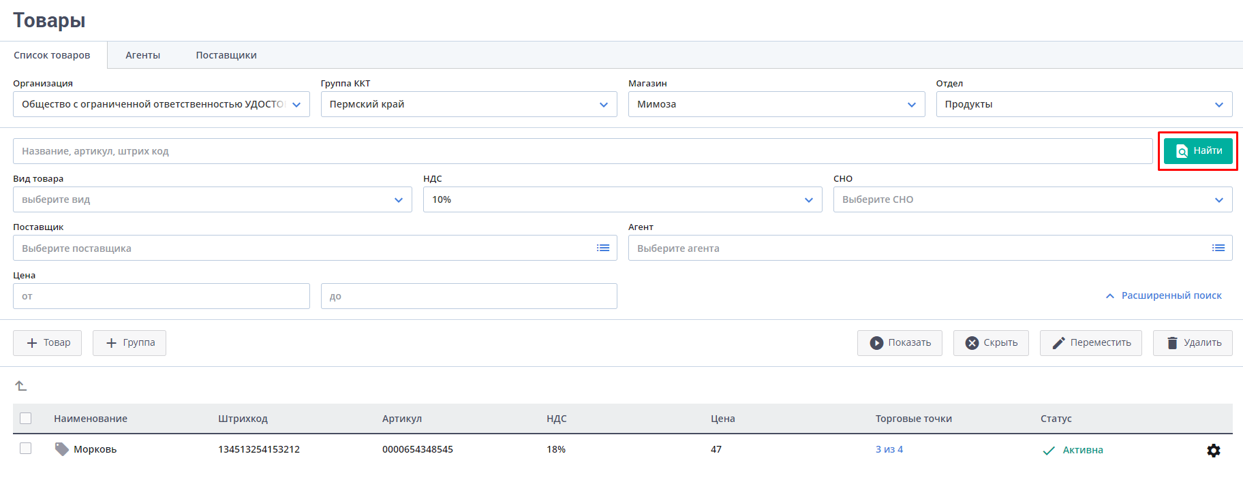
Task: Check the Морковь row checkbox
Action: coord(26,448)
